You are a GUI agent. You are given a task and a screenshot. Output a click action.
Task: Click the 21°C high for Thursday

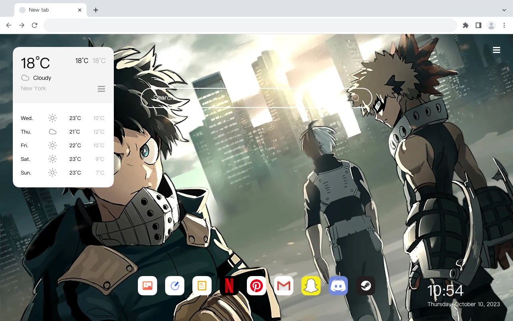click(x=75, y=132)
